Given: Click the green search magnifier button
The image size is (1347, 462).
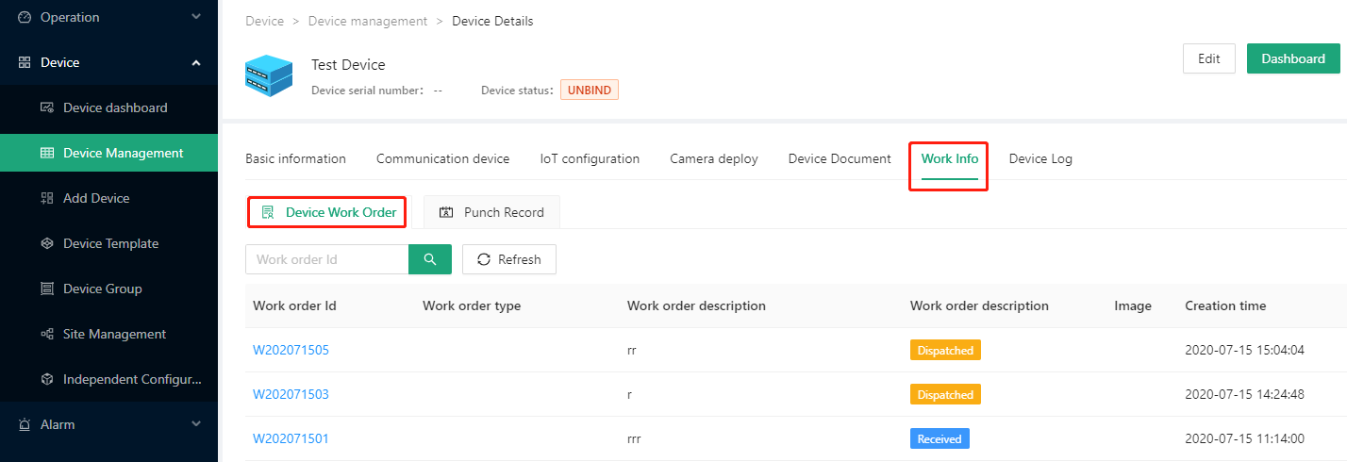Looking at the screenshot, I should (430, 259).
